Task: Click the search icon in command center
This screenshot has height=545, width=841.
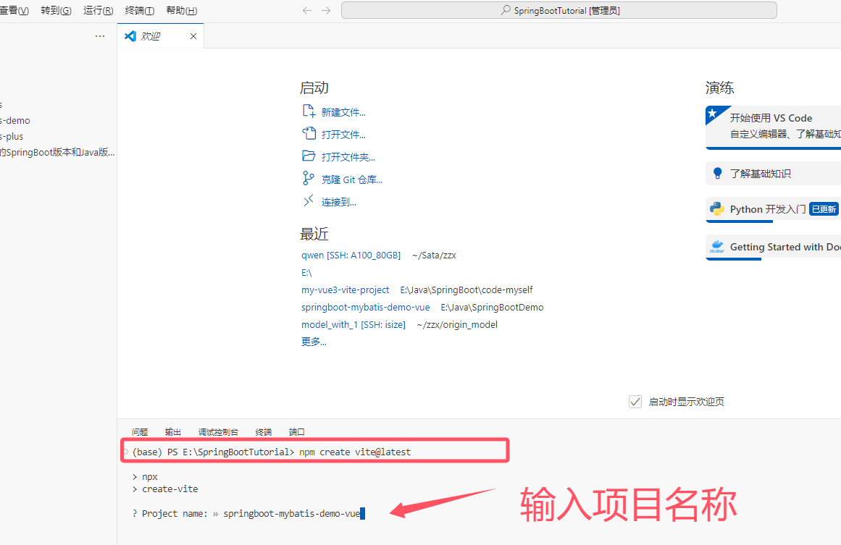Action: point(506,10)
